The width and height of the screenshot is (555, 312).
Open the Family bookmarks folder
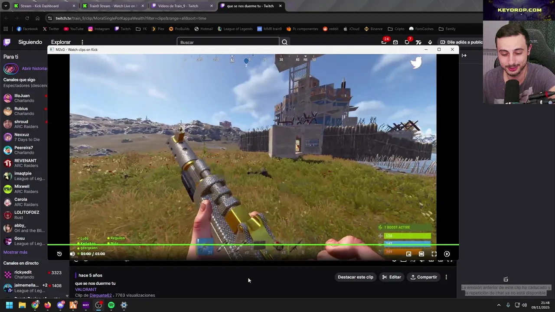click(x=447, y=29)
